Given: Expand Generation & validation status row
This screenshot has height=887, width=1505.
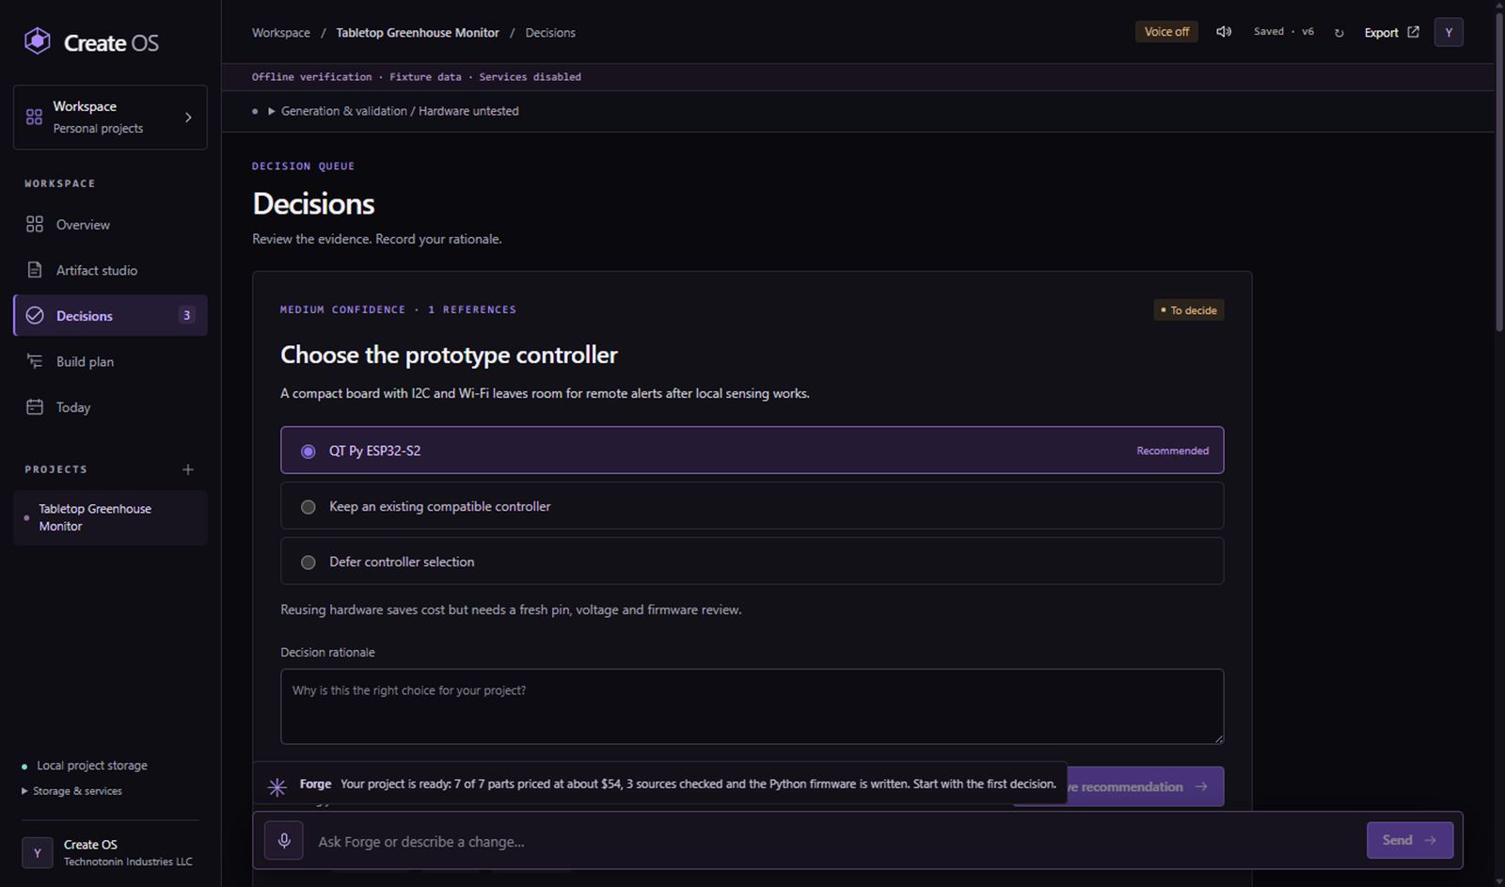Looking at the screenshot, I should (x=393, y=111).
